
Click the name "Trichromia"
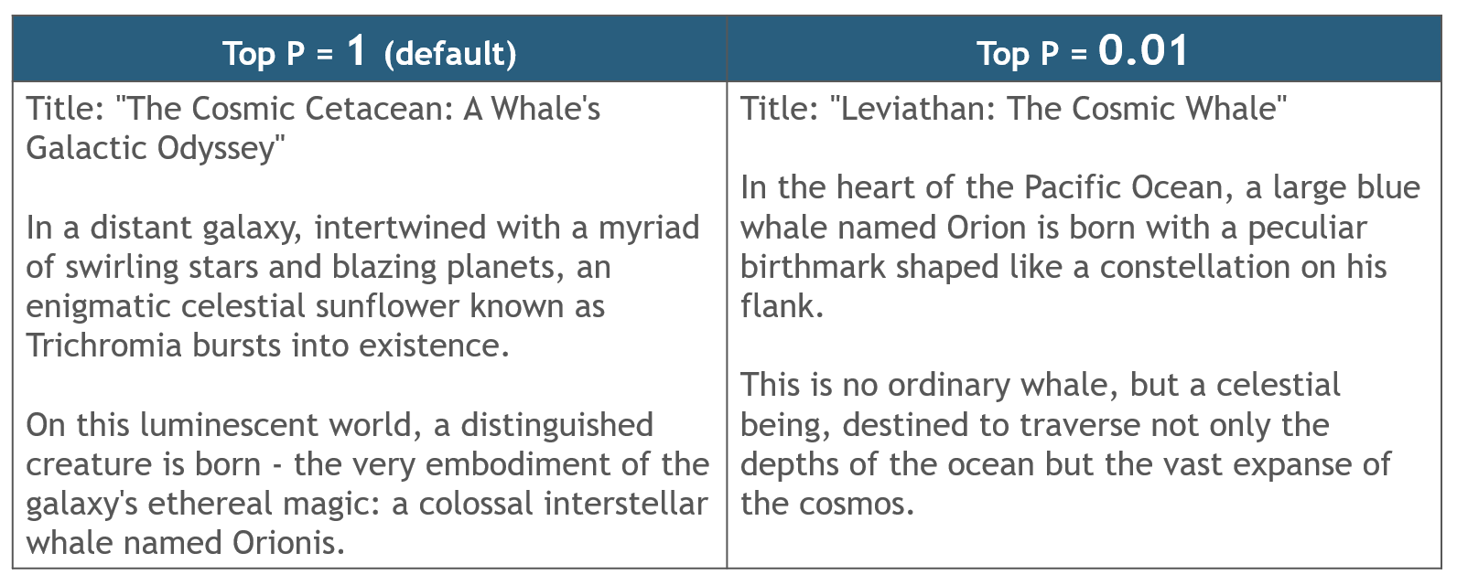point(103,346)
